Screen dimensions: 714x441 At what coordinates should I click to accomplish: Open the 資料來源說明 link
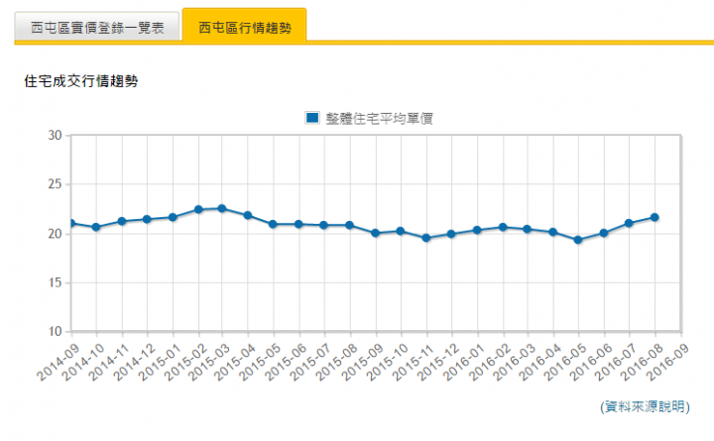click(x=646, y=406)
